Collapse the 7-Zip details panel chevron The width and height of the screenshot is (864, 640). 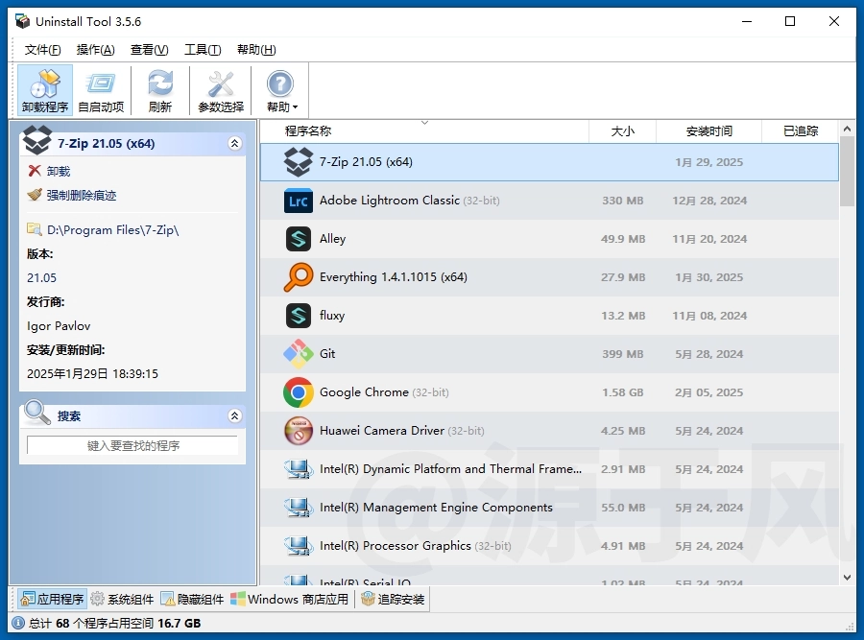(x=235, y=144)
